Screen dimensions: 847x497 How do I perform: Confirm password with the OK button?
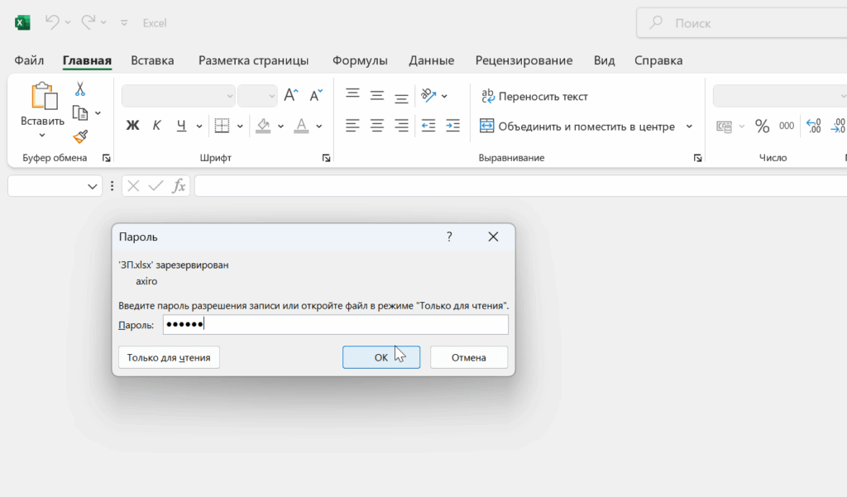point(381,357)
